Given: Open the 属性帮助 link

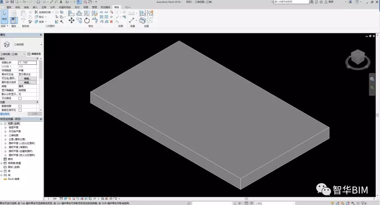Looking at the screenshot, I should click(5, 114).
